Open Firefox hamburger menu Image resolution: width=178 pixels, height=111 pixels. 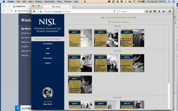pos(170,11)
